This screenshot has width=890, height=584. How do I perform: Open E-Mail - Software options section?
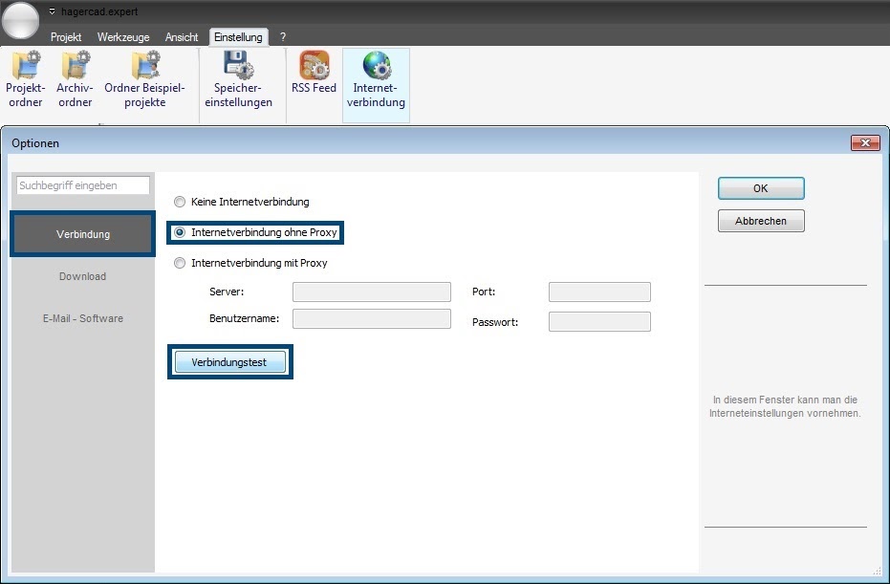[x=83, y=318]
